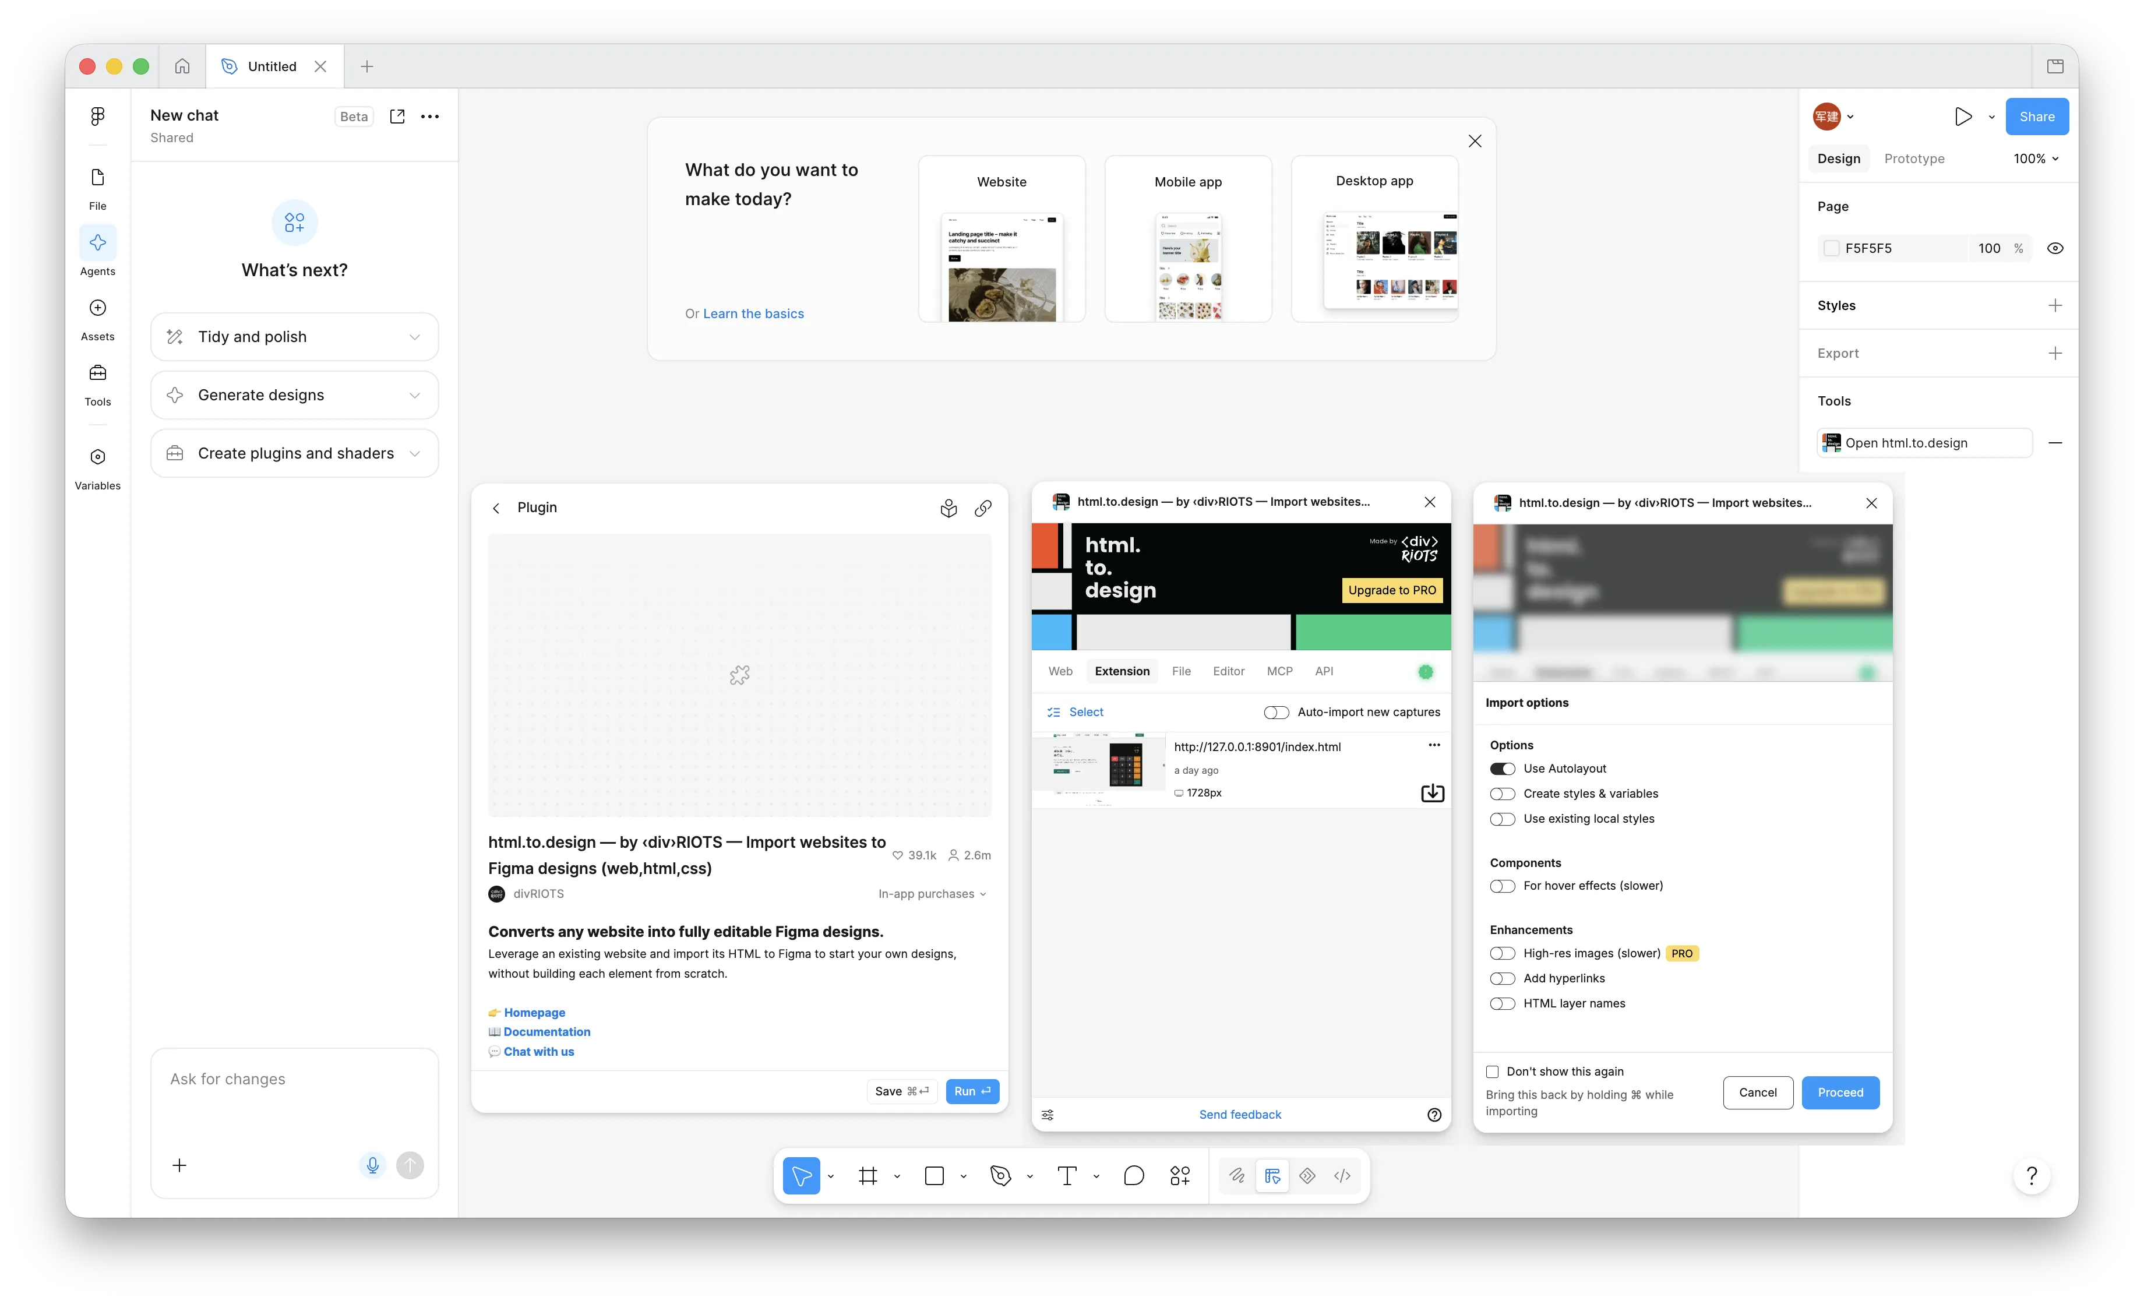This screenshot has width=2144, height=1304.
Task: Open In-app purchases dropdown
Action: (932, 894)
